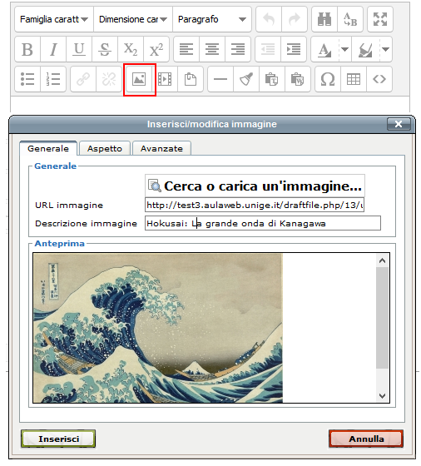The image size is (421, 466).
Task: Click the Inserisci button
Action: coord(58,439)
